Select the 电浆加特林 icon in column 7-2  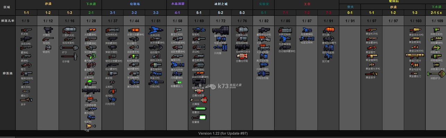pos(307,39)
